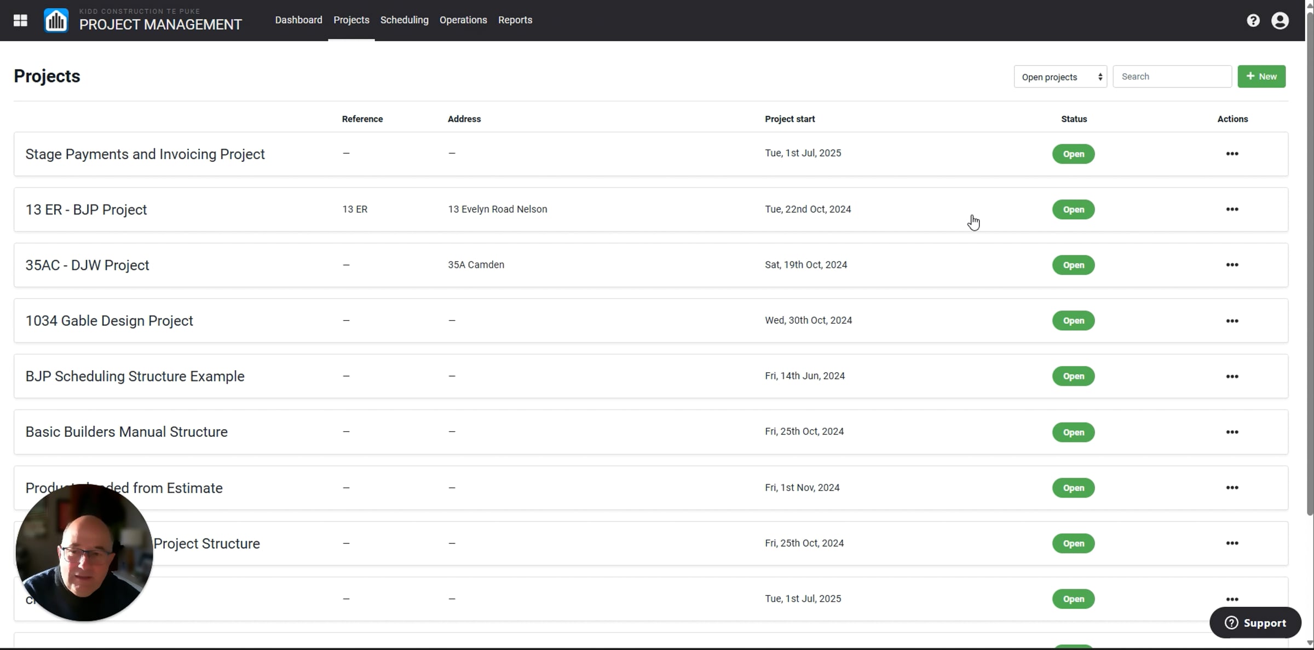
Task: Open the user account profile icon
Action: point(1280,20)
